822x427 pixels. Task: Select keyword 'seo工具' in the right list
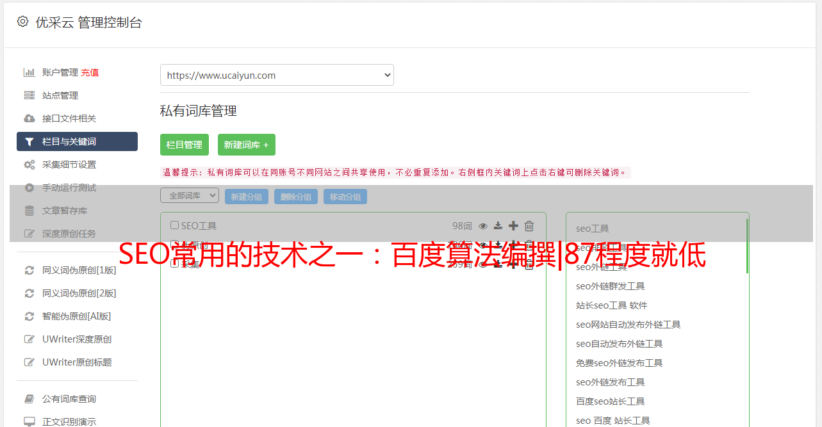click(593, 229)
